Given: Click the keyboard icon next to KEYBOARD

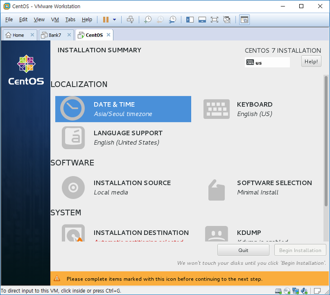Looking at the screenshot, I should (217, 109).
